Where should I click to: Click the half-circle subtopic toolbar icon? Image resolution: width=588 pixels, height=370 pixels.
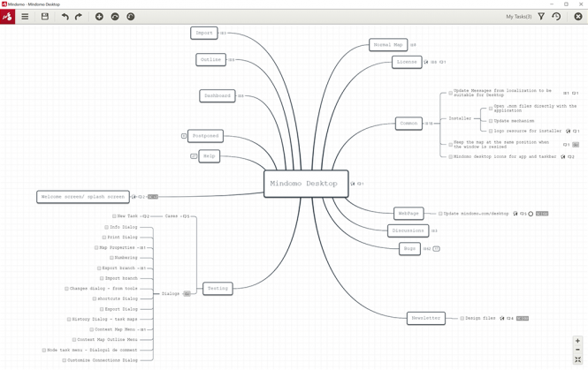tap(115, 17)
